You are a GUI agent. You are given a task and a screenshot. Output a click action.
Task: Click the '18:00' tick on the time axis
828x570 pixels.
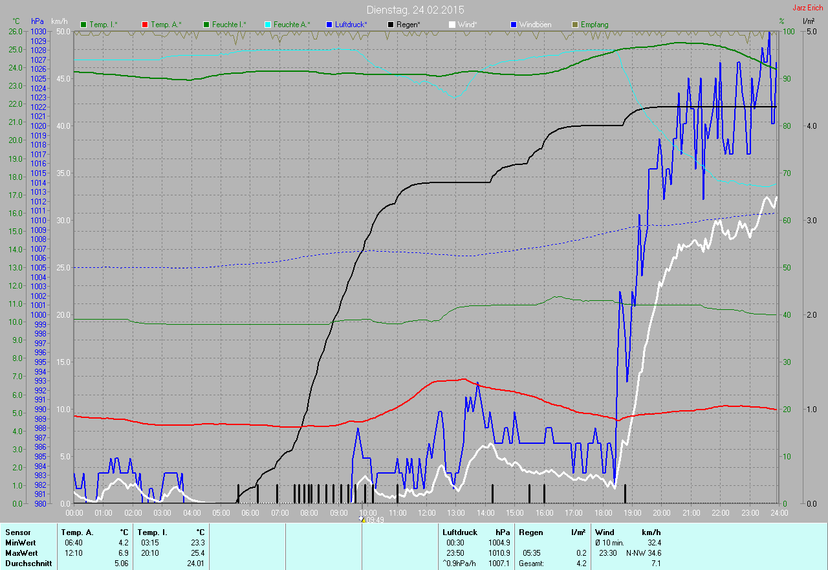point(603,512)
